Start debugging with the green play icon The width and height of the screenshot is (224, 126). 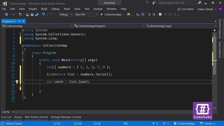[x=102, y=14]
